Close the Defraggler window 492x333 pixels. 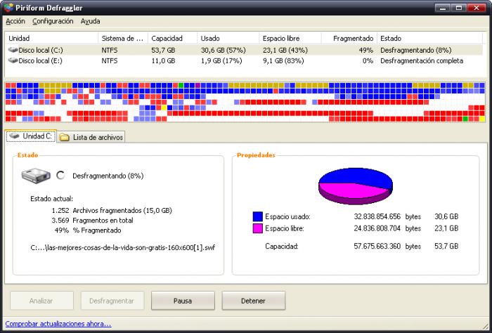click(477, 8)
